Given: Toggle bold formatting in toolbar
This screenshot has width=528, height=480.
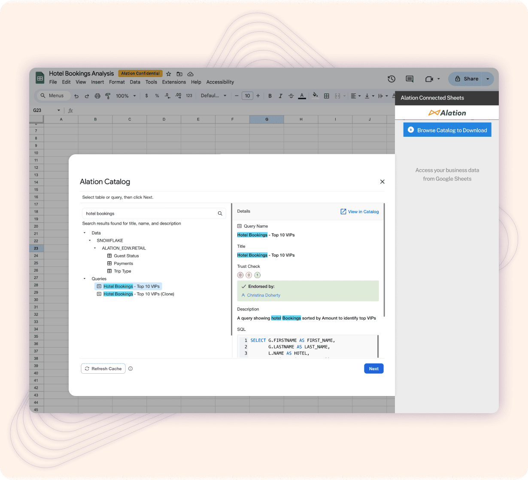Looking at the screenshot, I should coord(270,96).
